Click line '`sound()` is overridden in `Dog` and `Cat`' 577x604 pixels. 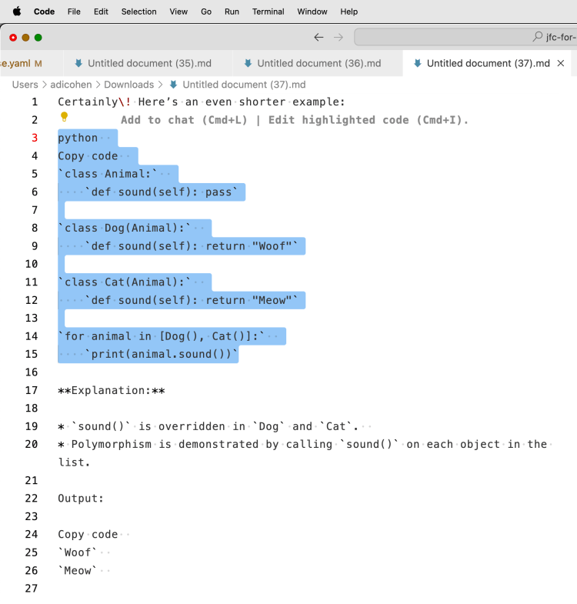[208, 426]
